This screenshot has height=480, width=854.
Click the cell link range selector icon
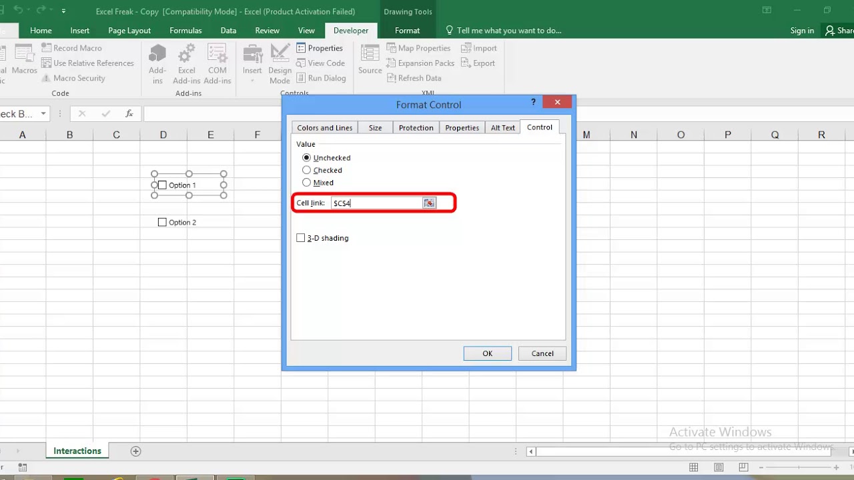(429, 203)
